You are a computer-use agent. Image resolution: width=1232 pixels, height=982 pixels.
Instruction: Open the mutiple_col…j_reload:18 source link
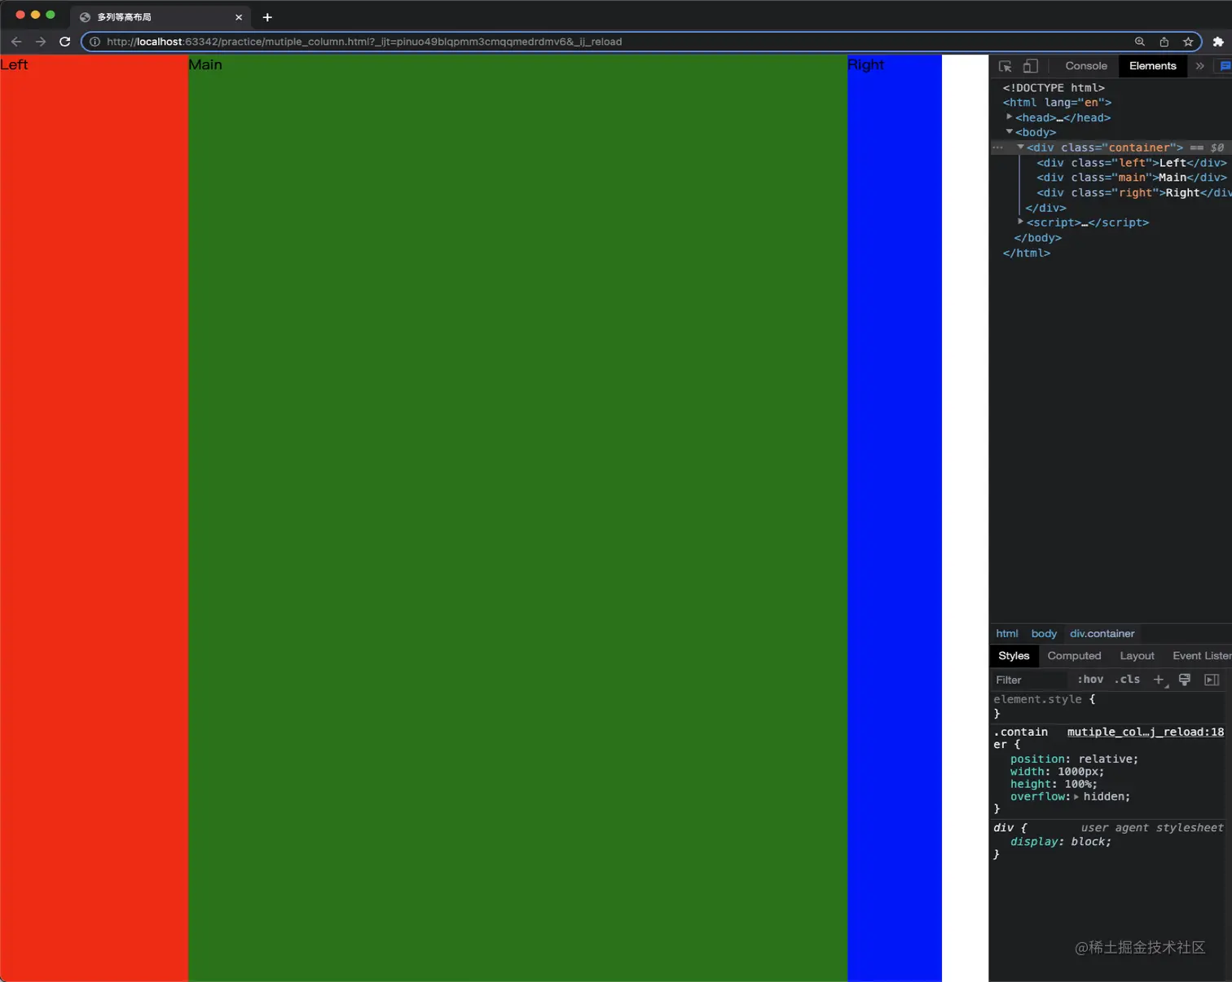click(x=1146, y=732)
